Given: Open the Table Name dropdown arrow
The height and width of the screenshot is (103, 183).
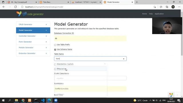Looking at the screenshot, I should [x=124, y=59].
